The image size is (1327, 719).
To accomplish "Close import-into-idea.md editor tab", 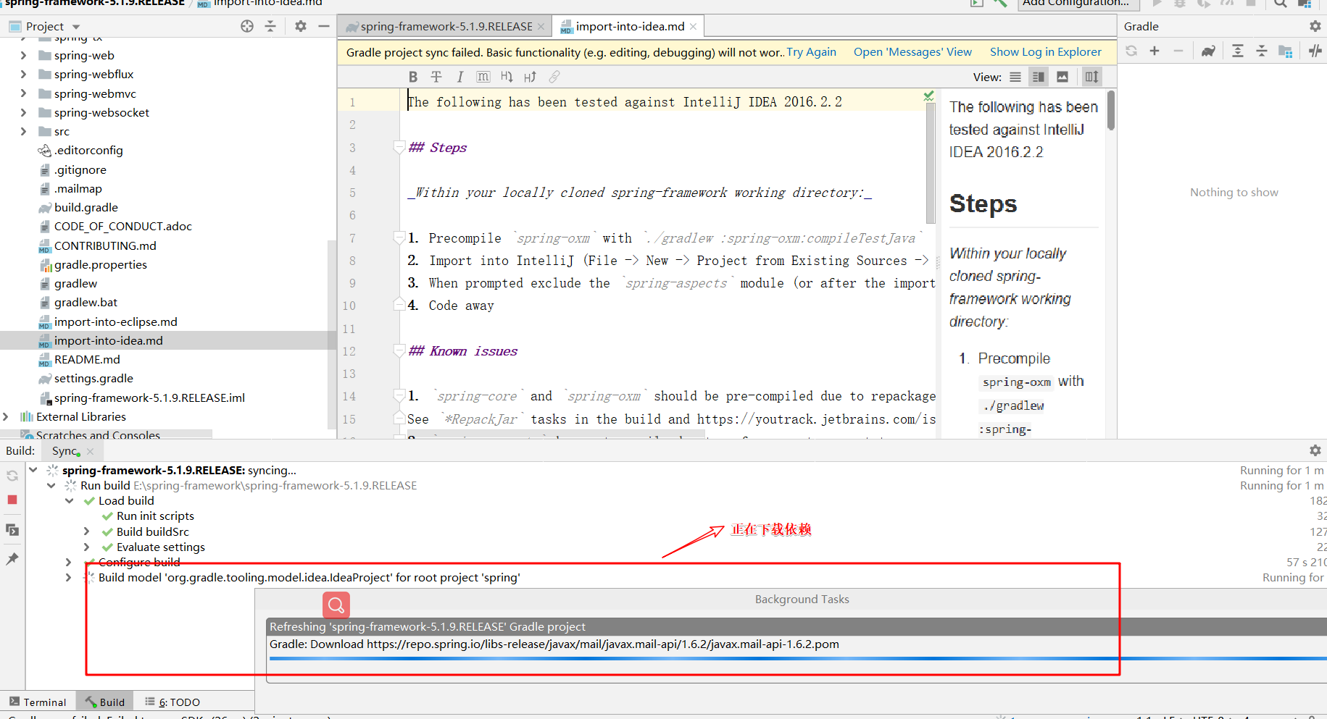I will click(x=694, y=26).
